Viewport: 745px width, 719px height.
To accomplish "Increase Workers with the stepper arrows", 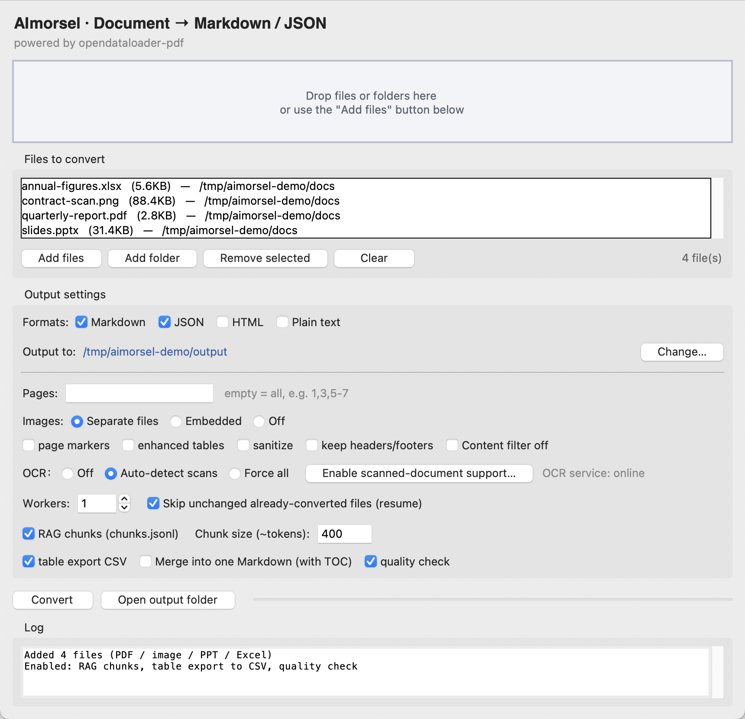I will tap(124, 499).
